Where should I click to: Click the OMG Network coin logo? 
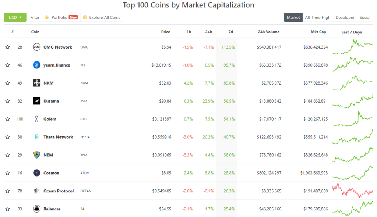click(x=36, y=47)
